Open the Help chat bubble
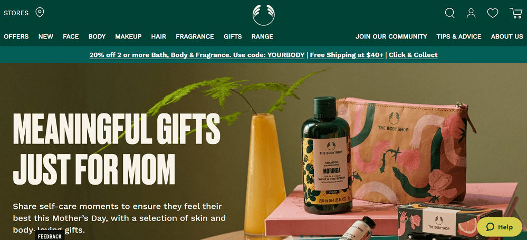 click(500, 227)
